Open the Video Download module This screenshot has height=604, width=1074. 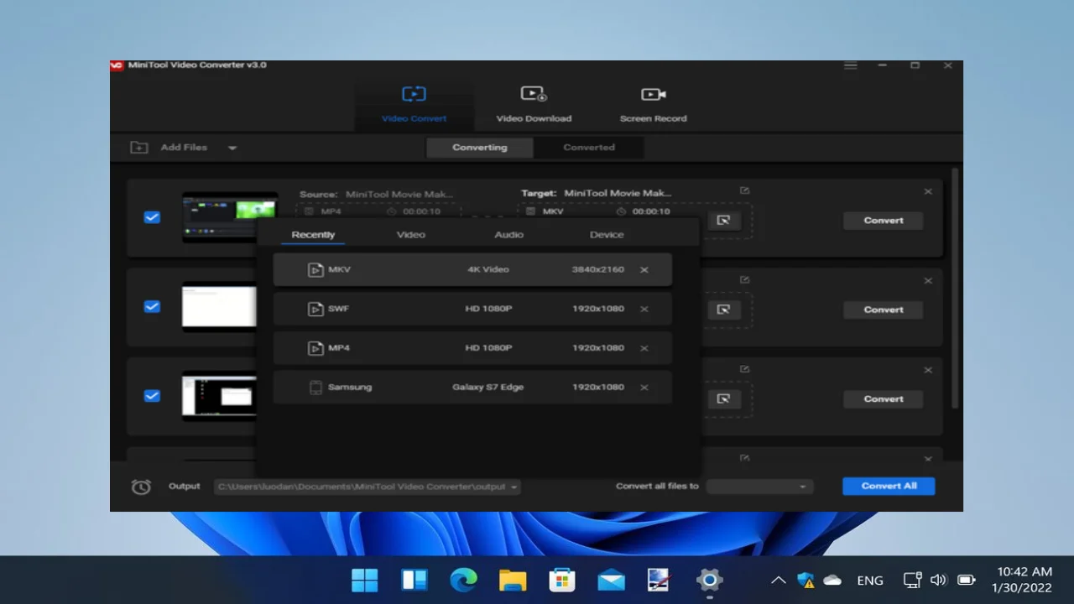pos(534,104)
